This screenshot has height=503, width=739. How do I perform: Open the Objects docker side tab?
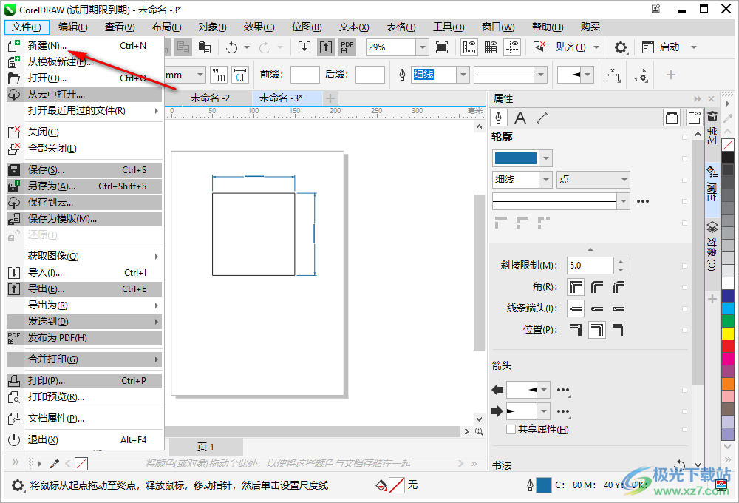click(712, 247)
